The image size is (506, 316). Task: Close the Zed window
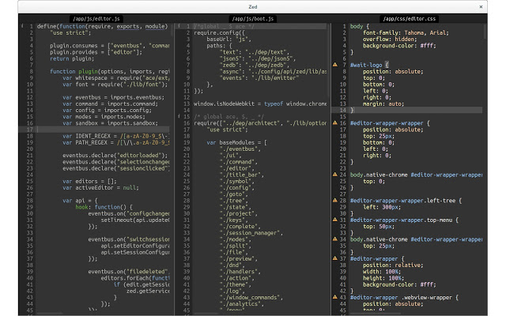tap(481, 6)
